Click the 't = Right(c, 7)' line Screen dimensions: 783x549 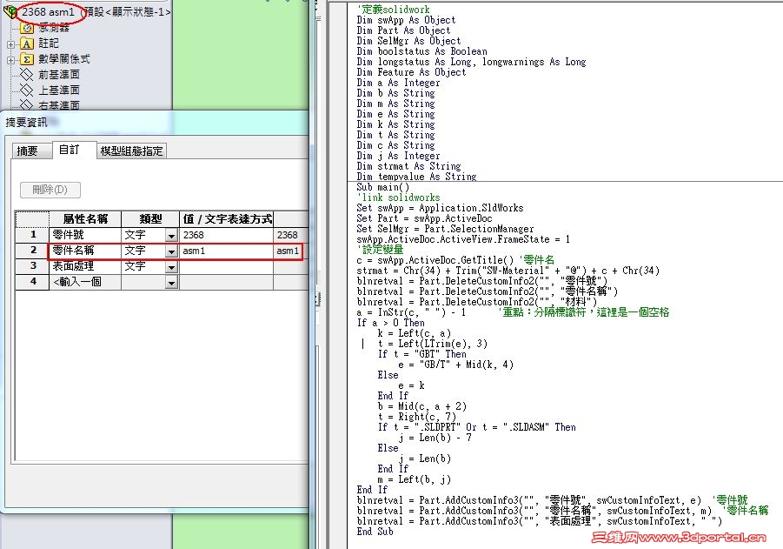pos(417,417)
